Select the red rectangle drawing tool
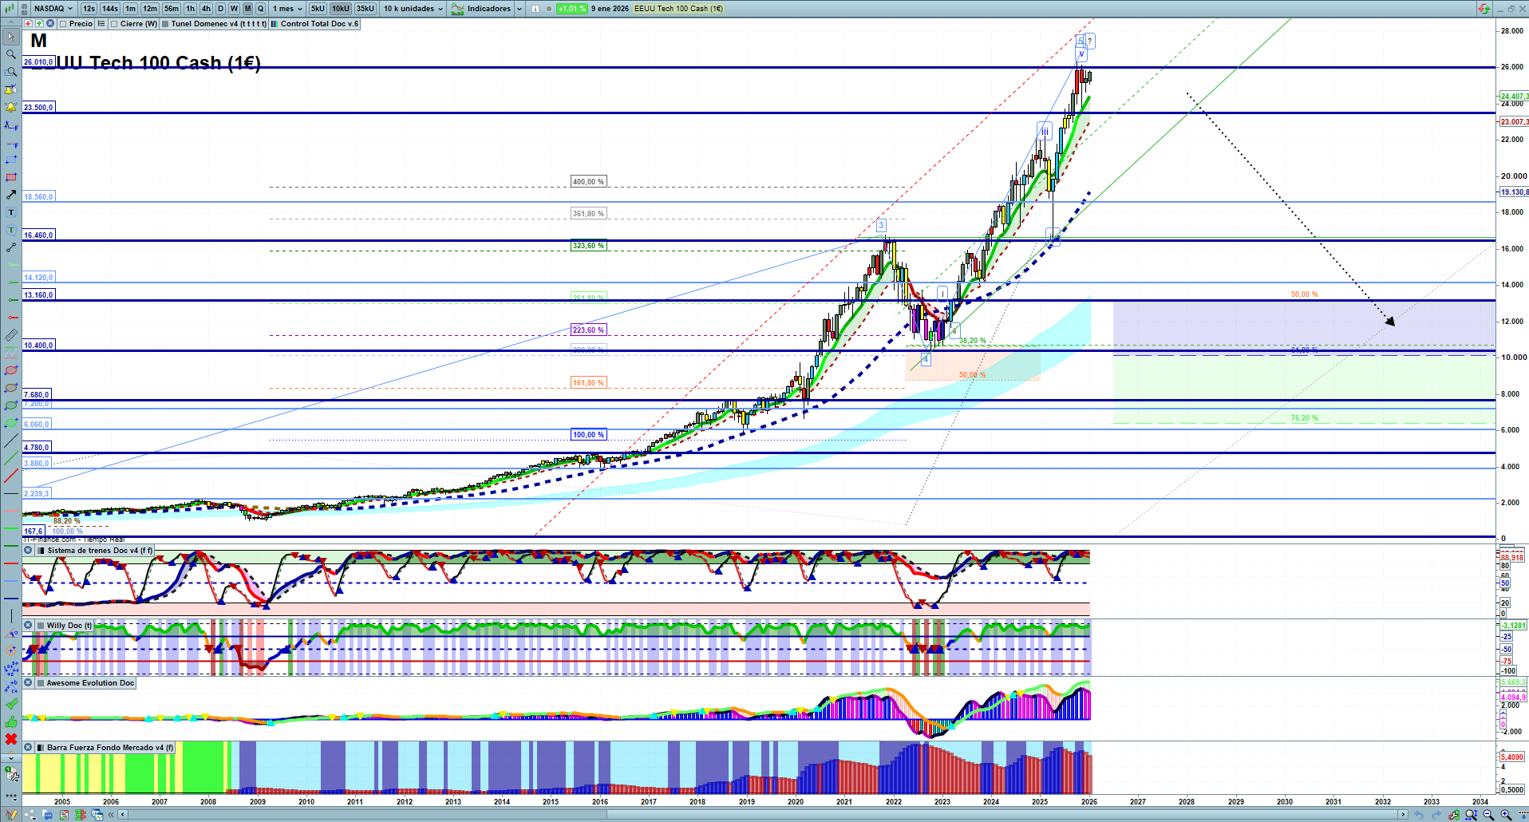 (x=11, y=177)
